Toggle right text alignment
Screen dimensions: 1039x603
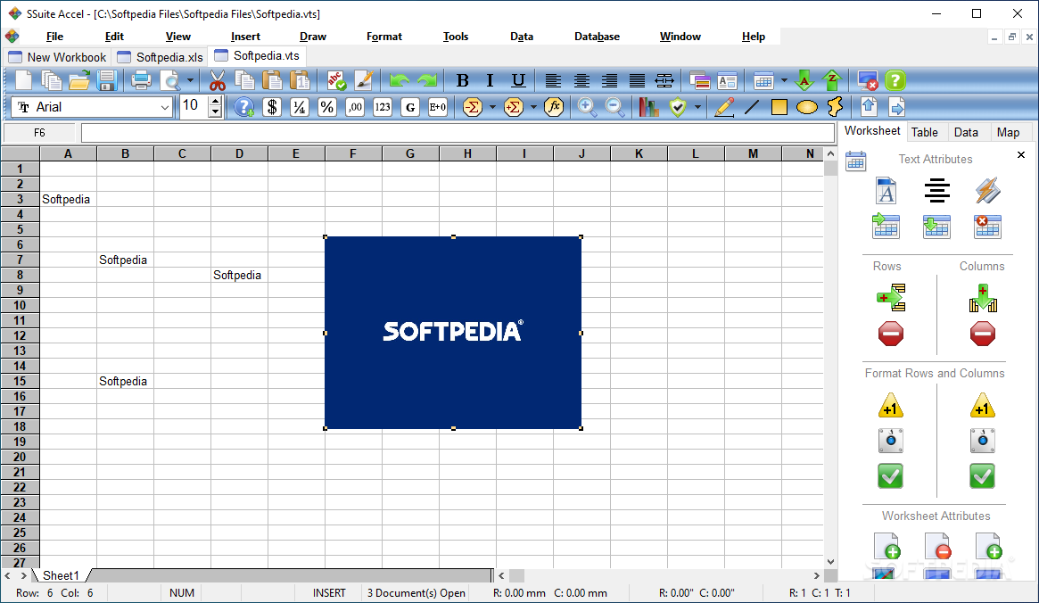609,81
